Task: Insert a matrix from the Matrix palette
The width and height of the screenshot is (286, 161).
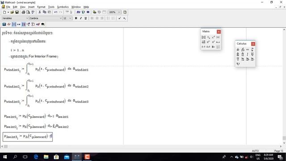Action: pyautogui.click(x=204, y=37)
